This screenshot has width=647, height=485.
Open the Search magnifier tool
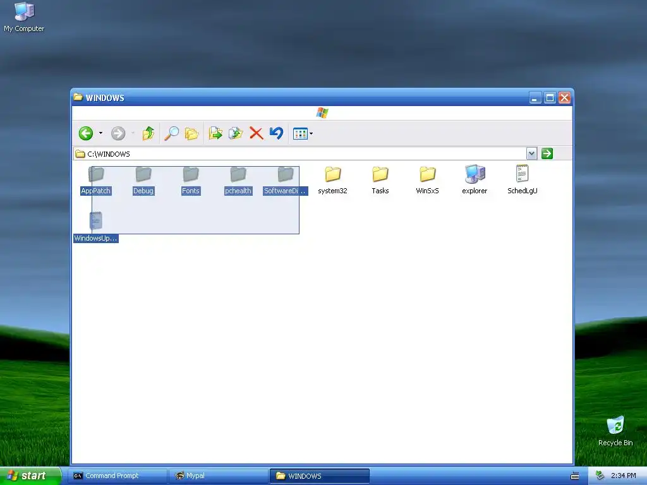(x=171, y=133)
